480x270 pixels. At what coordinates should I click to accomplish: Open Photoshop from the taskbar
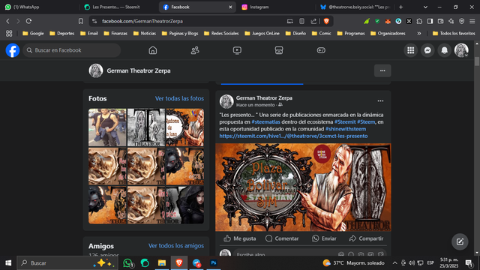(x=214, y=263)
